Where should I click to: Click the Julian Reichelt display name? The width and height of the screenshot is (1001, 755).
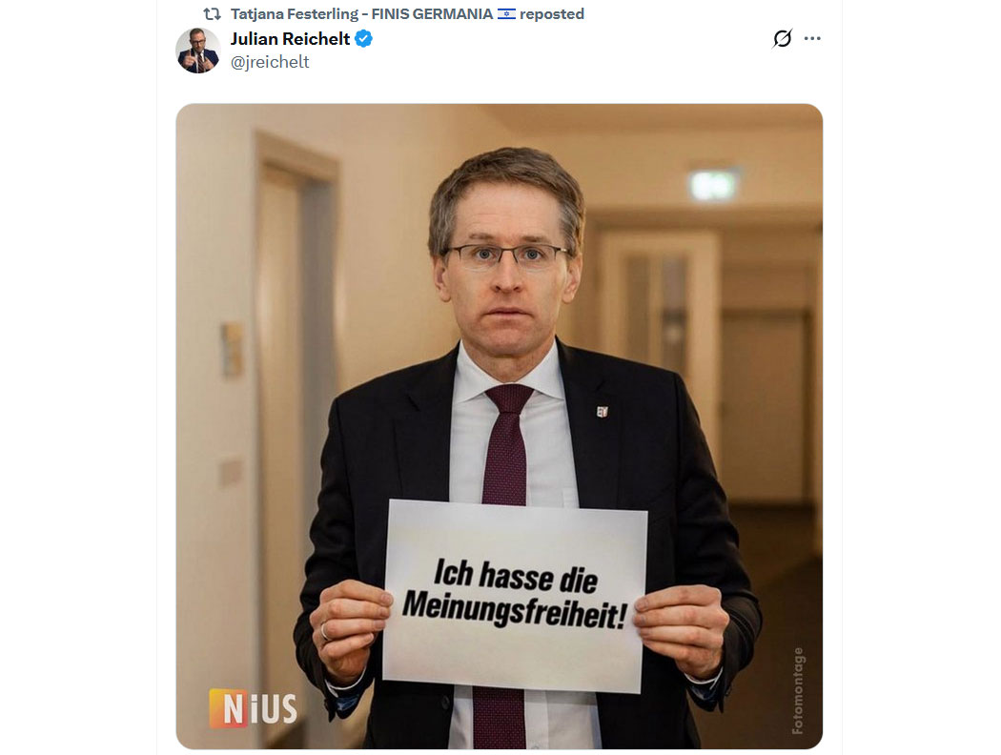coord(290,39)
